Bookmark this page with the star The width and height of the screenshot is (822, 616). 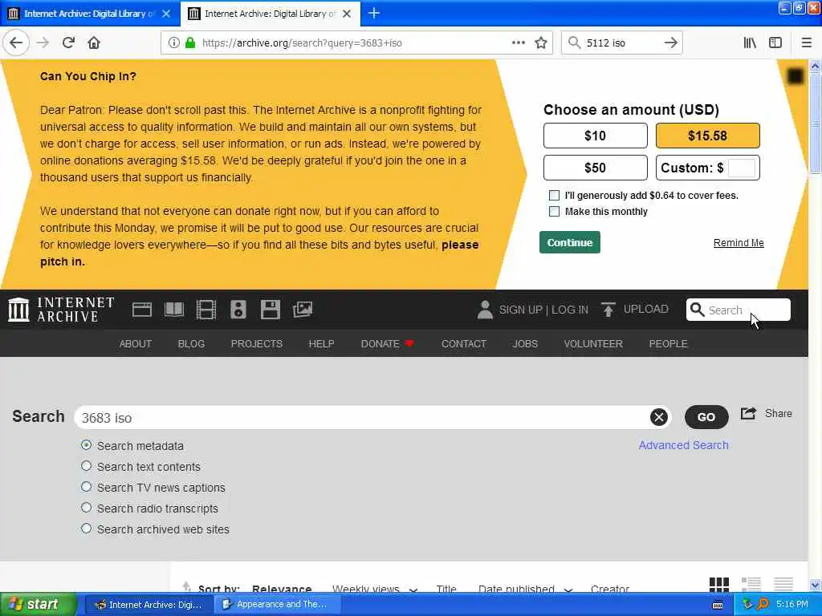(x=541, y=43)
